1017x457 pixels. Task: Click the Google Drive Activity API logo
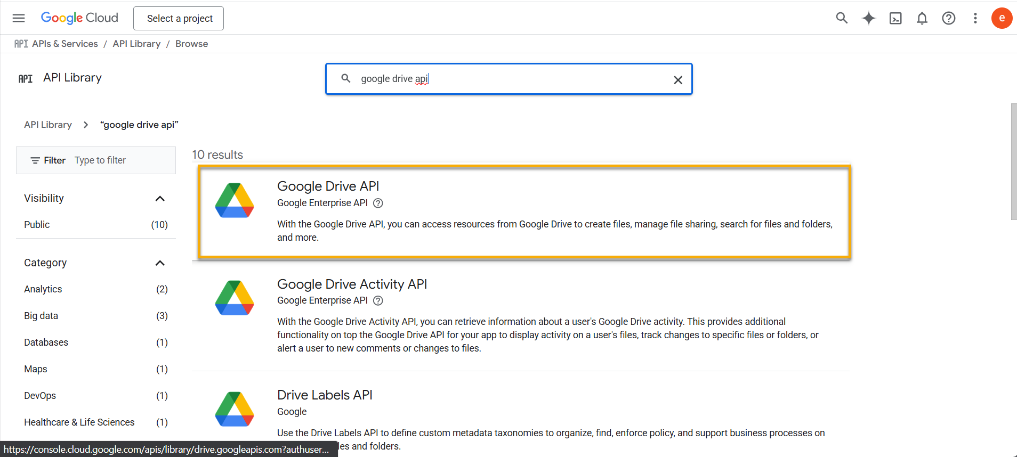235,298
